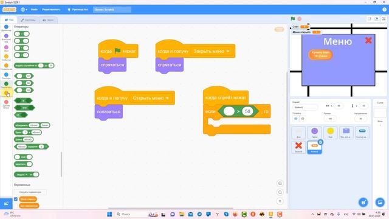
Task: Click the sprite size field
Action: [x=330, y=119]
